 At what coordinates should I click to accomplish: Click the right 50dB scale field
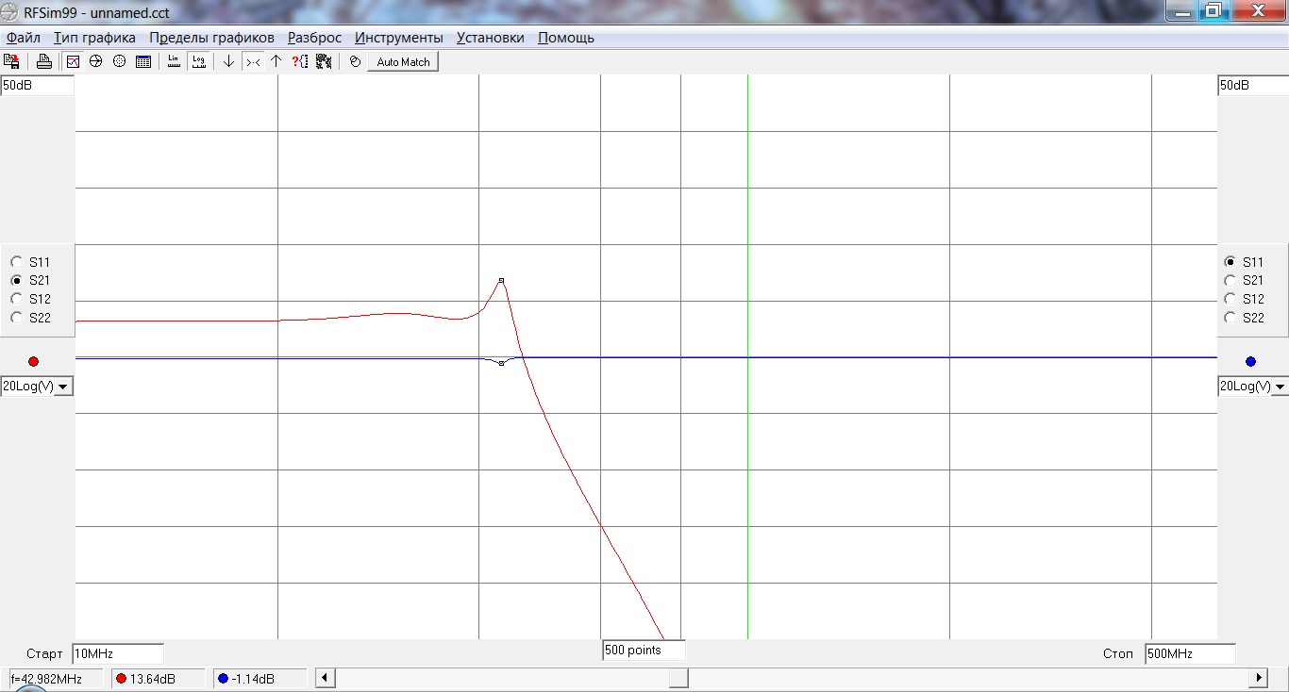tap(1253, 86)
